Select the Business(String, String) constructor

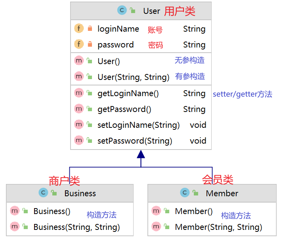coord(76,227)
